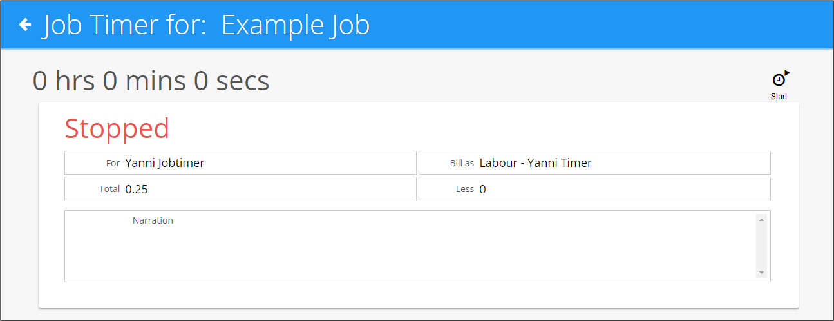
Task: Click the red Stopped status text
Action: 117,128
